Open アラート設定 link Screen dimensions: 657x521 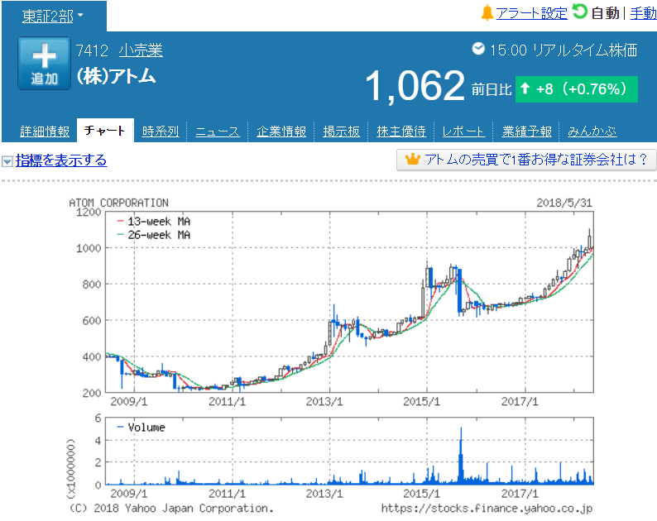point(531,13)
